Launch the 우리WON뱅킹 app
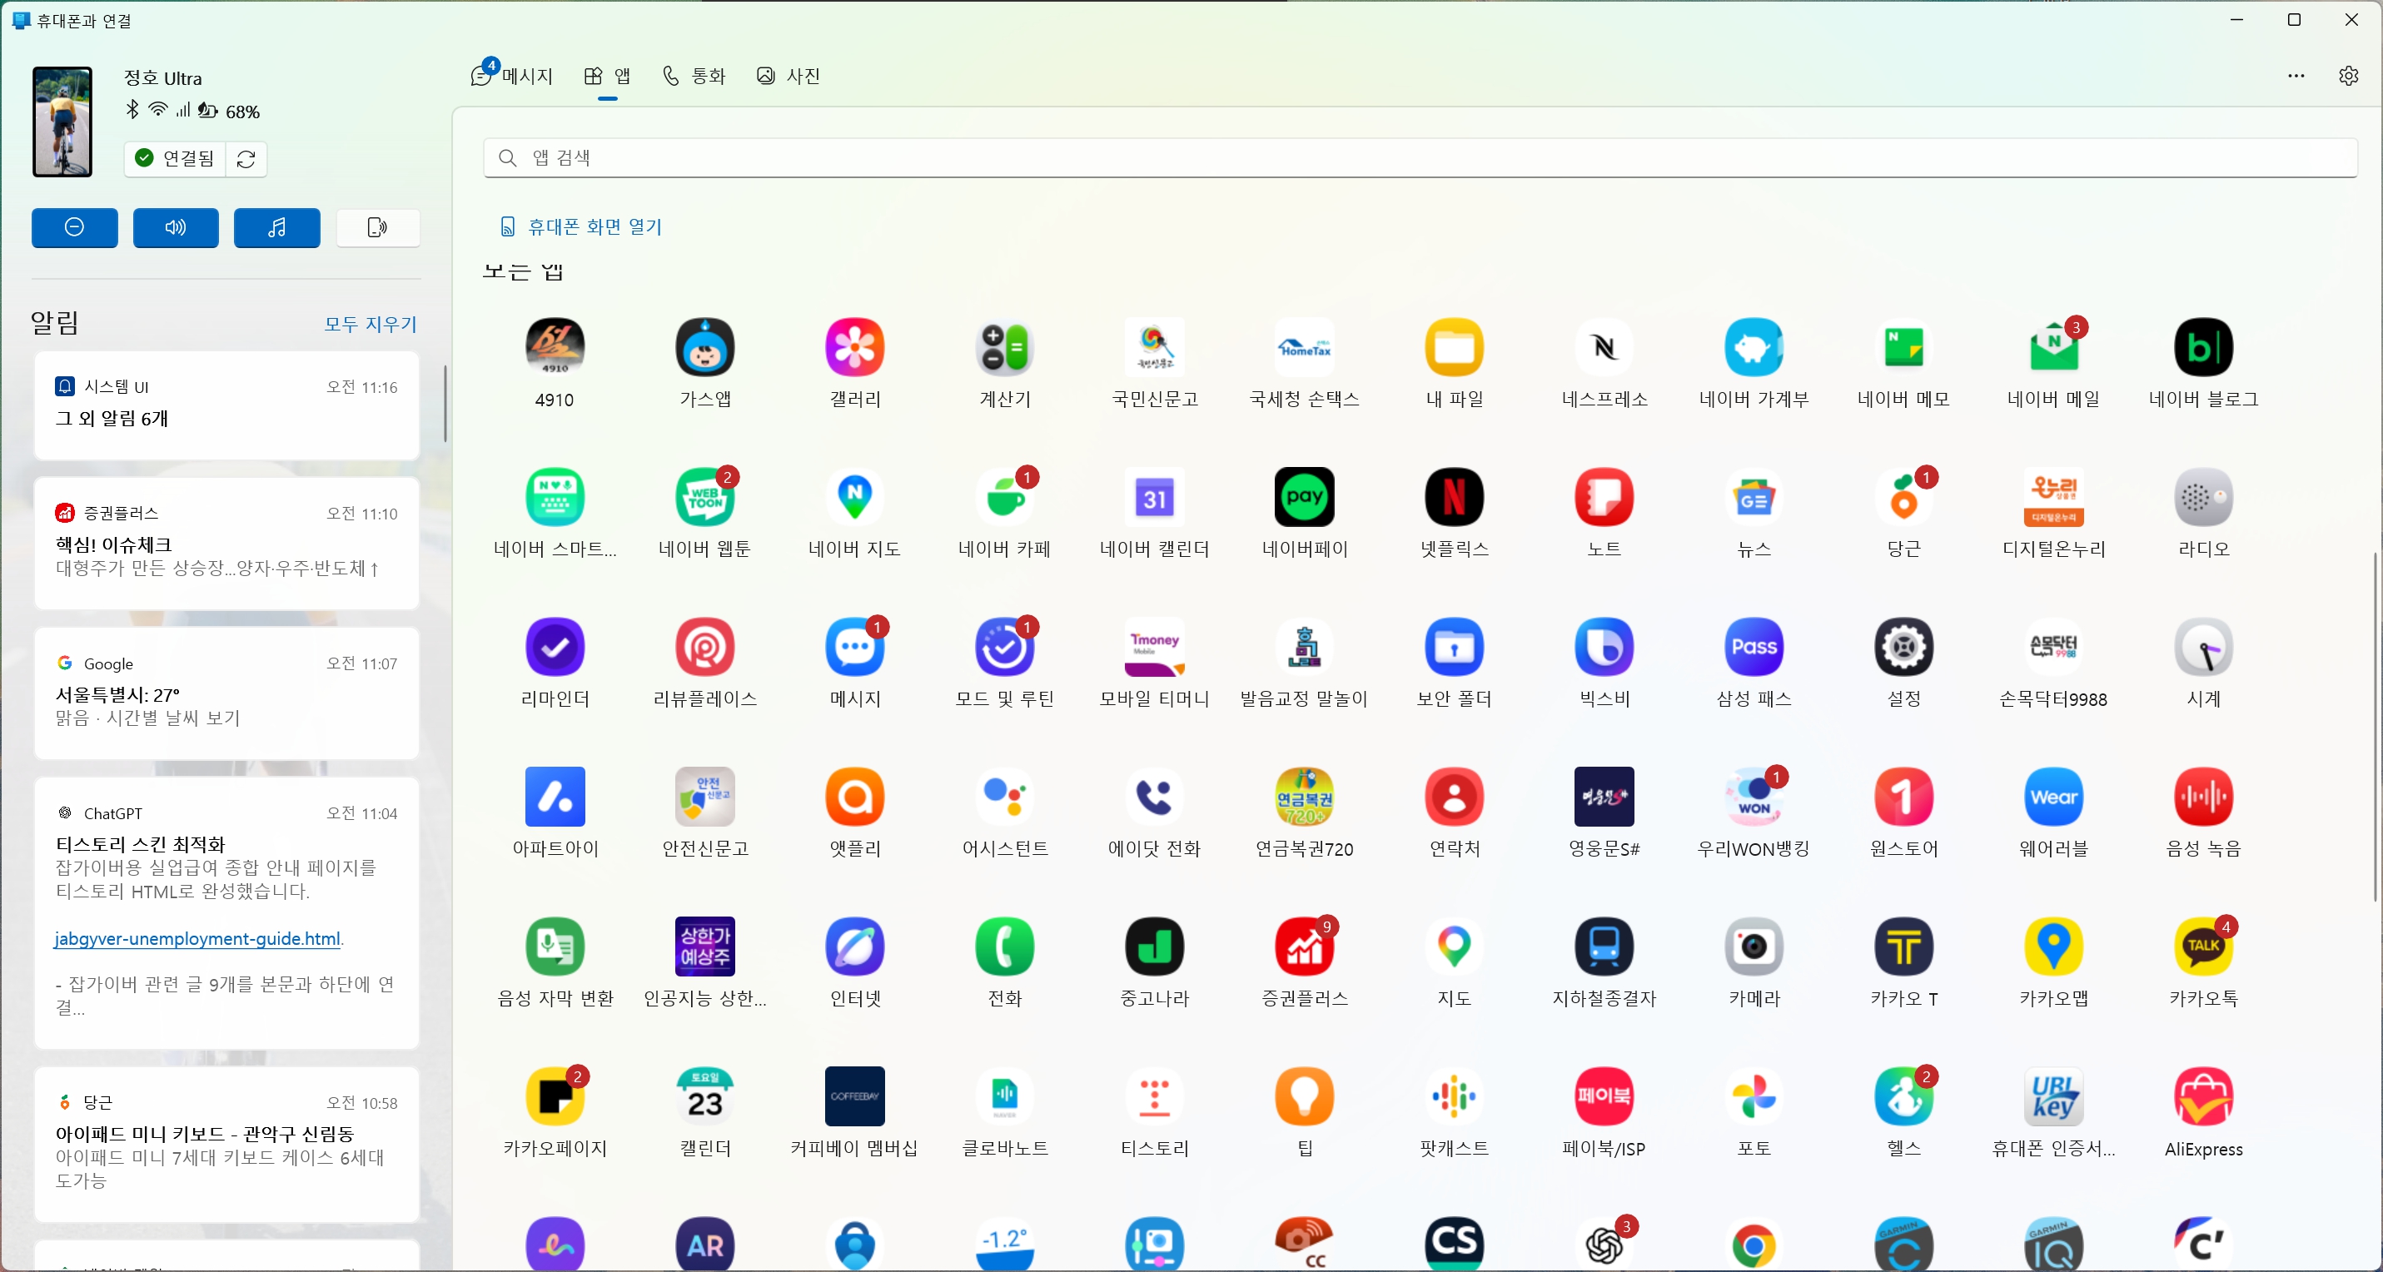Viewport: 2383px width, 1272px height. click(x=1754, y=797)
